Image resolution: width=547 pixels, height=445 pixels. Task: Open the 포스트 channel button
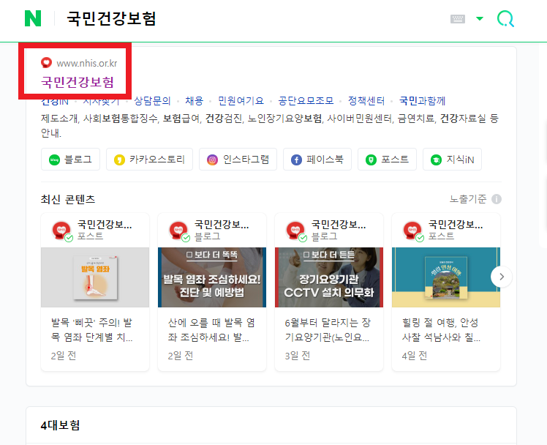point(387,160)
